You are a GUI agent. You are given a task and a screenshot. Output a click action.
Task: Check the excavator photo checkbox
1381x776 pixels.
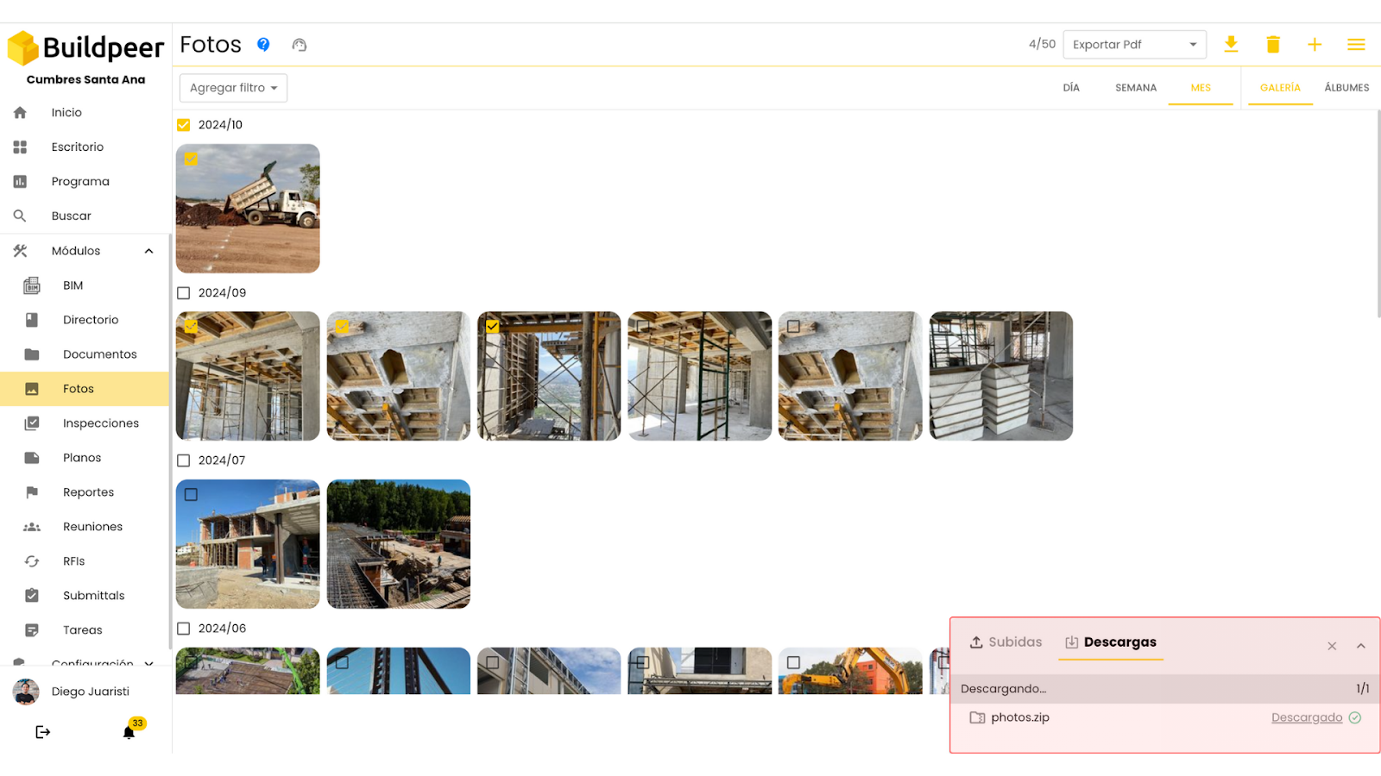click(793, 663)
